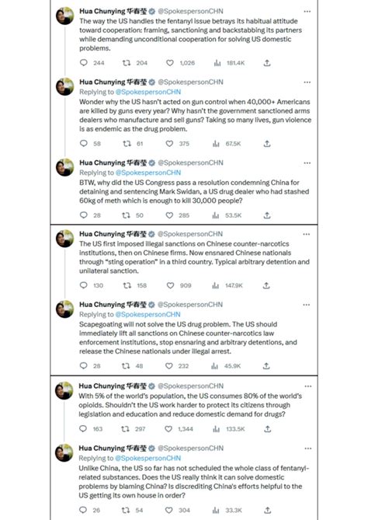The image size is (368, 520).
Task: Open Hua Chunying profile name on first tweet
Action: pos(113,12)
